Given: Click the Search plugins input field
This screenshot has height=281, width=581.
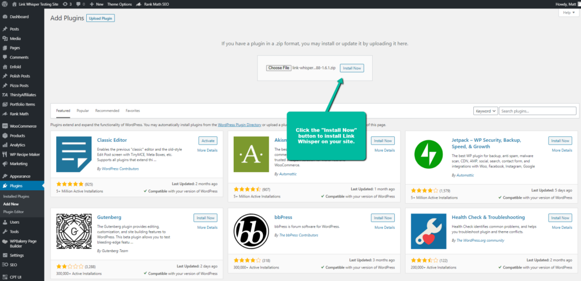Looking at the screenshot, I should [x=537, y=111].
